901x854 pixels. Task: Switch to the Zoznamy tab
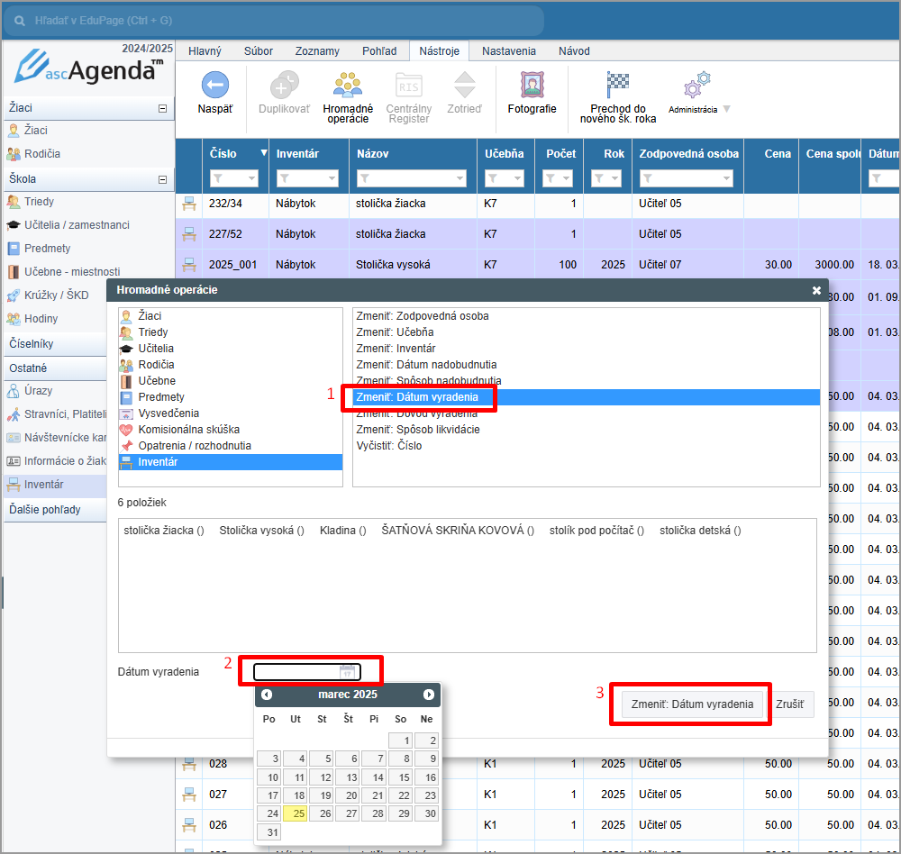[x=317, y=51]
